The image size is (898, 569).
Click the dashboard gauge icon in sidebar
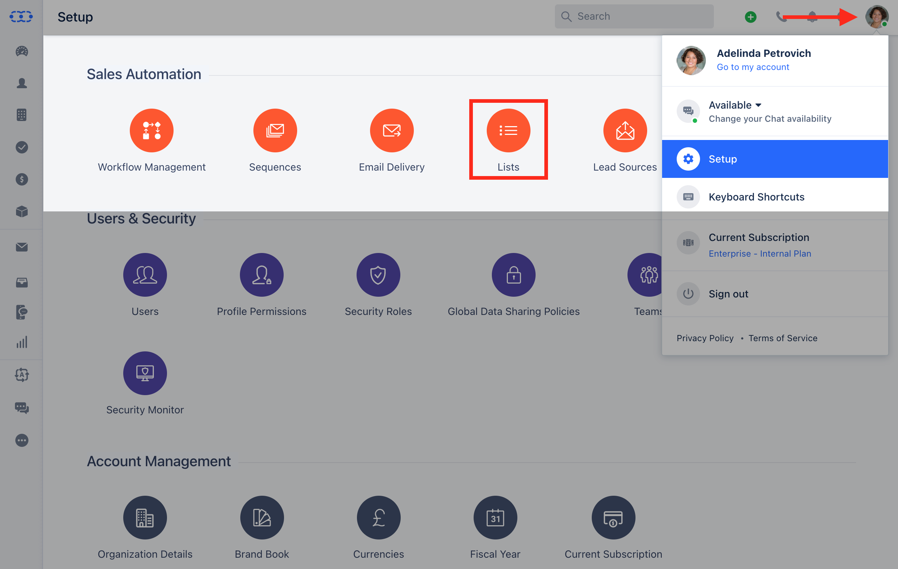[22, 51]
